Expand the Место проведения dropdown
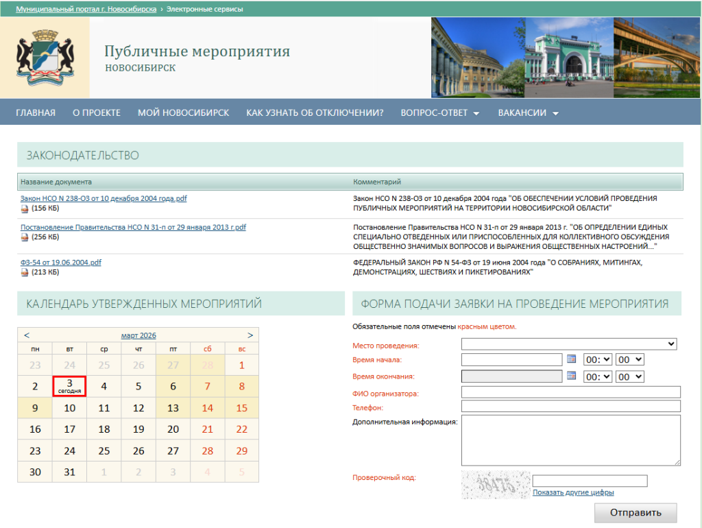This screenshot has width=702, height=528. [569, 344]
